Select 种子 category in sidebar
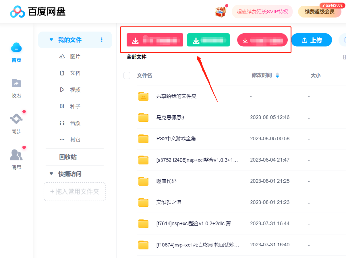The height and width of the screenshot is (258, 346). click(75, 106)
